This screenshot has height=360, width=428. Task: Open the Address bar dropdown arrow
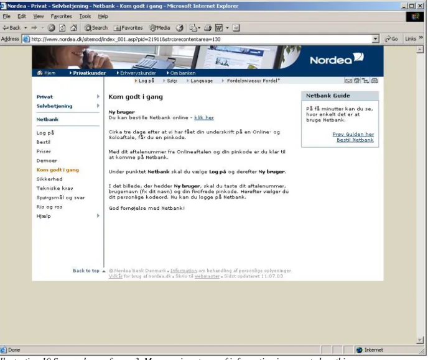coord(375,39)
